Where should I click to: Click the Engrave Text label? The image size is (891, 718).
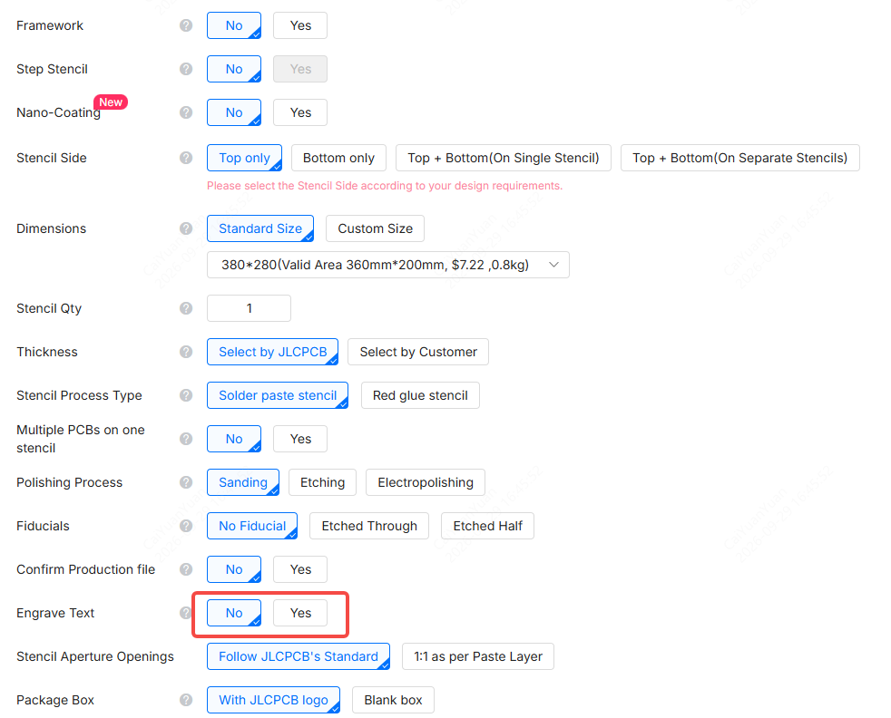(55, 613)
